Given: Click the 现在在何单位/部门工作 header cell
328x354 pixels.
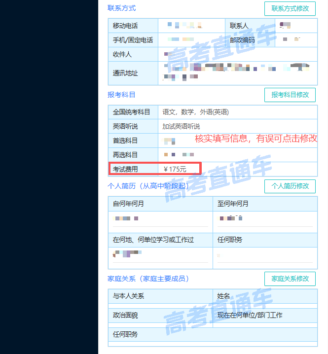Looking at the screenshot, I should pyautogui.click(x=265, y=315).
